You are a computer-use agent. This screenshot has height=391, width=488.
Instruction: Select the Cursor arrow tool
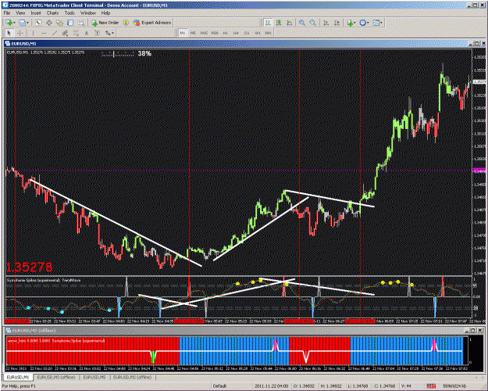pyautogui.click(x=9, y=33)
